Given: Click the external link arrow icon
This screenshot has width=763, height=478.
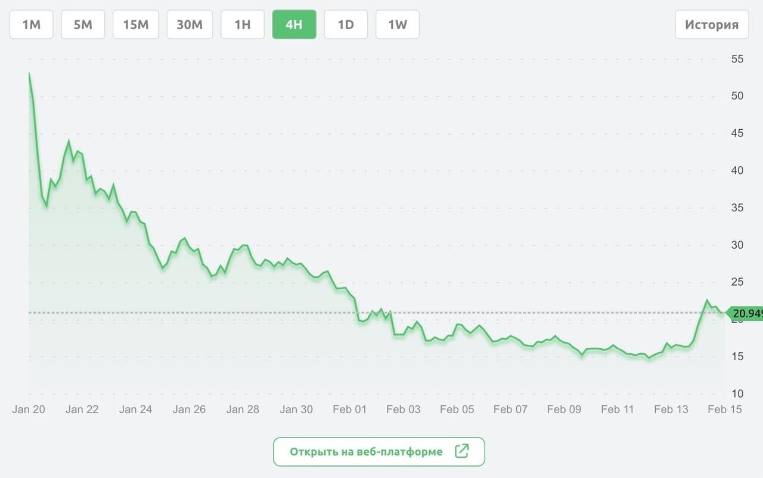Looking at the screenshot, I should tap(462, 451).
